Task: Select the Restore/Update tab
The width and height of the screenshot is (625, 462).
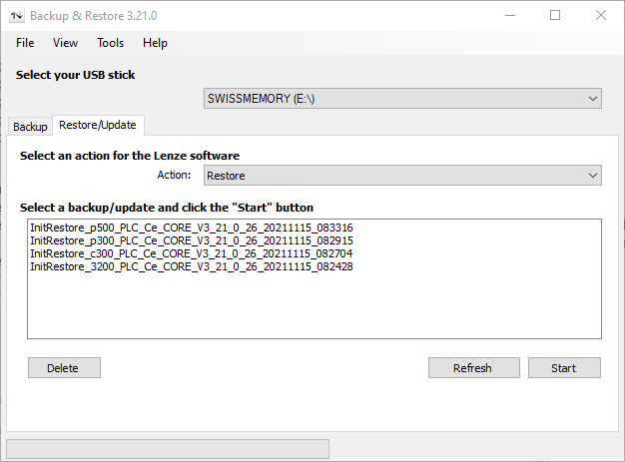Action: [98, 125]
